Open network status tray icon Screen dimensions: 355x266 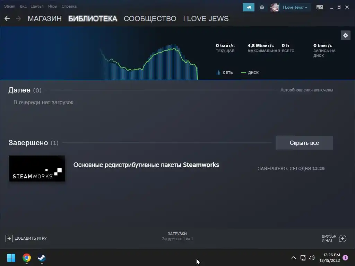(x=303, y=258)
